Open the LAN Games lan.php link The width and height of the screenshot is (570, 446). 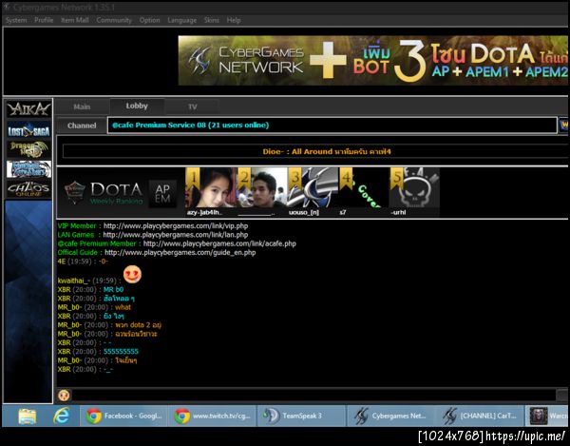pos(175,235)
